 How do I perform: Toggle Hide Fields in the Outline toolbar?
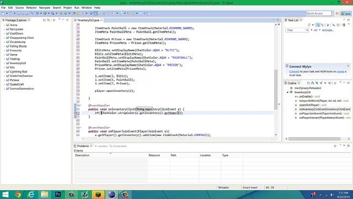tap(317, 83)
